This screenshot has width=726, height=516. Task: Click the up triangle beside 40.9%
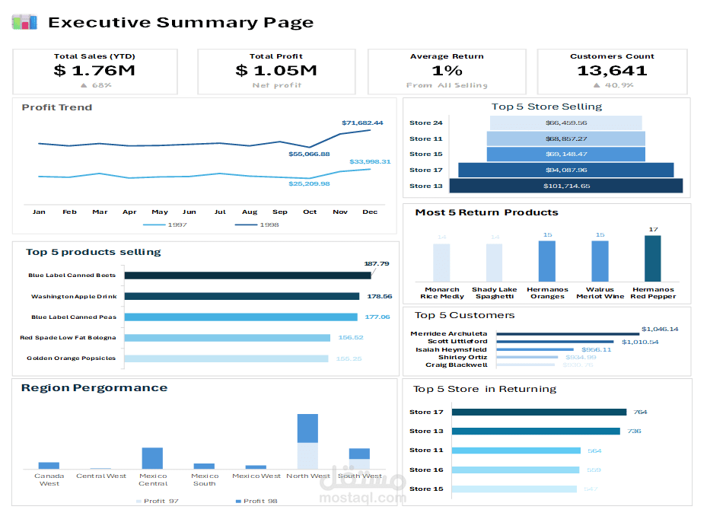(597, 85)
